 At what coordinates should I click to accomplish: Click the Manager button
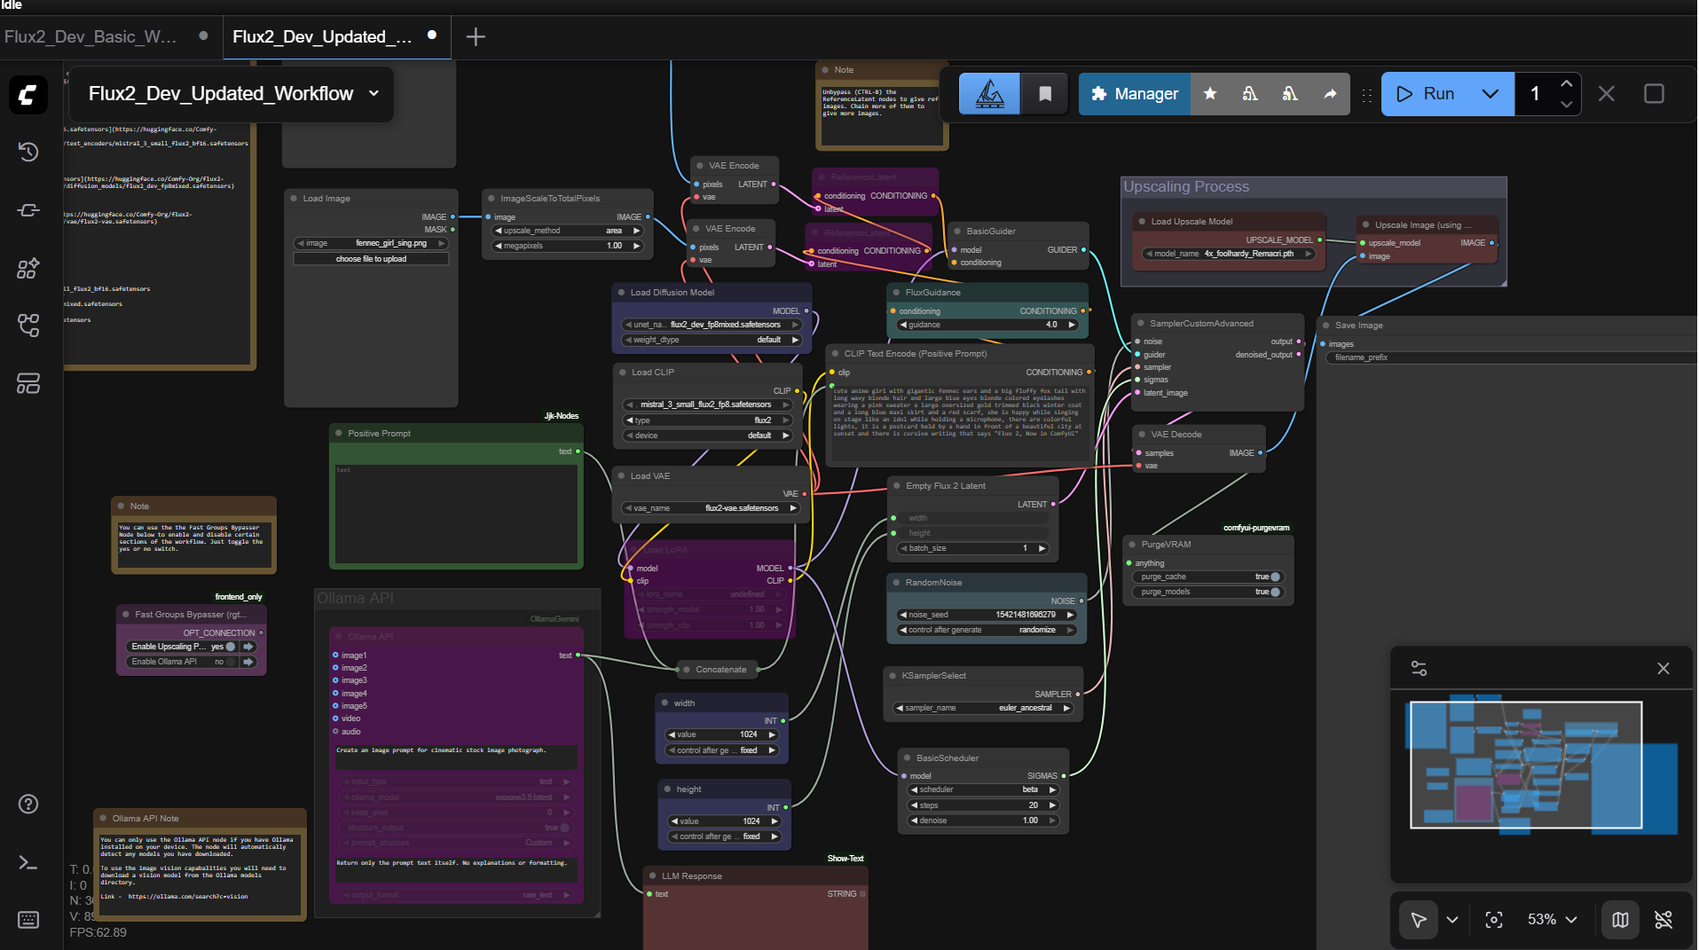[x=1134, y=93]
